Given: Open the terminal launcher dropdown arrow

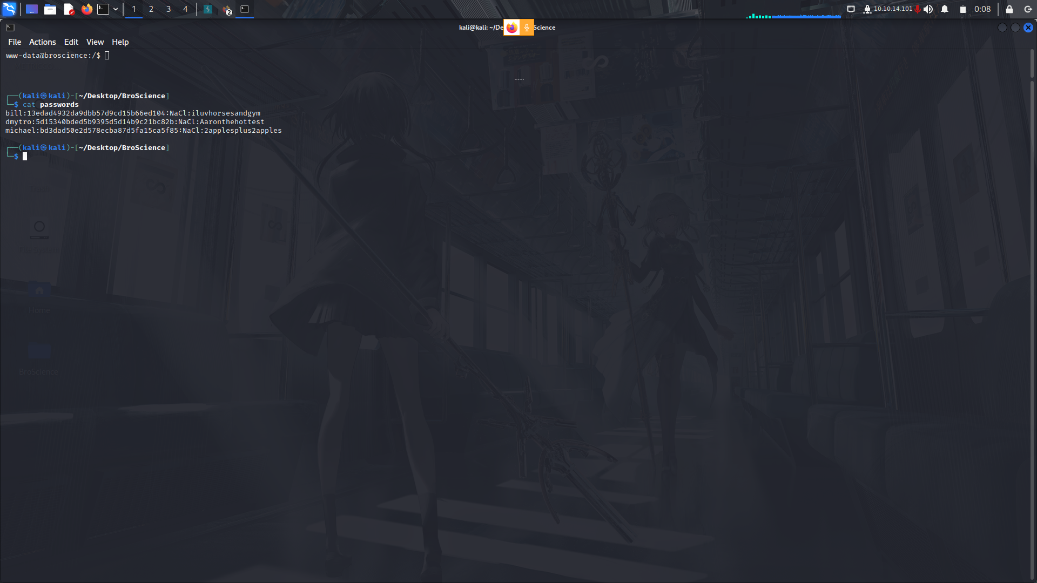Looking at the screenshot, I should point(115,9).
